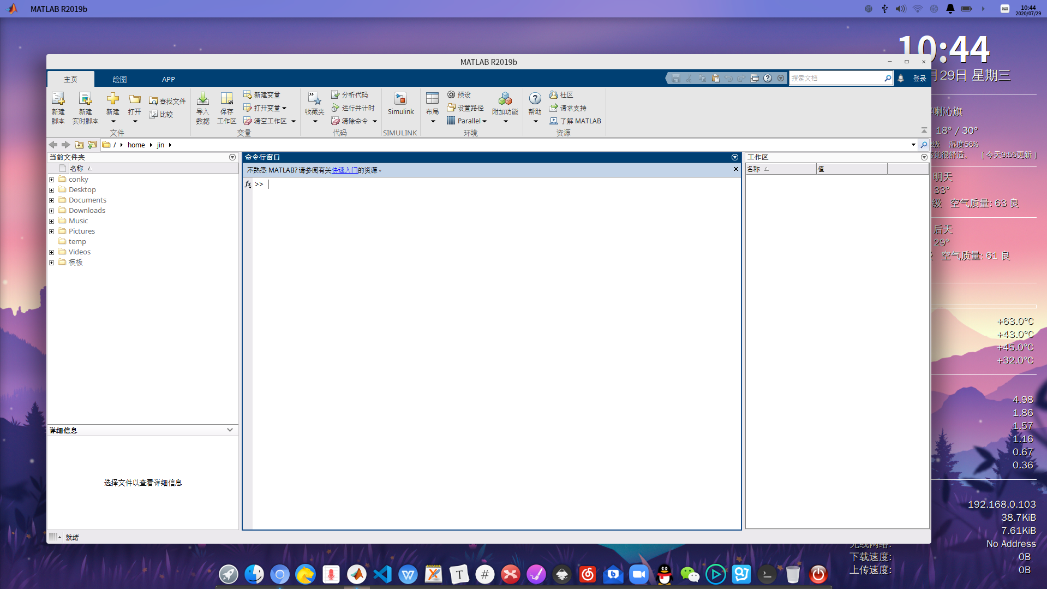Click 了解 MATLAB button
Screen dimensions: 1047x589
click(x=575, y=121)
